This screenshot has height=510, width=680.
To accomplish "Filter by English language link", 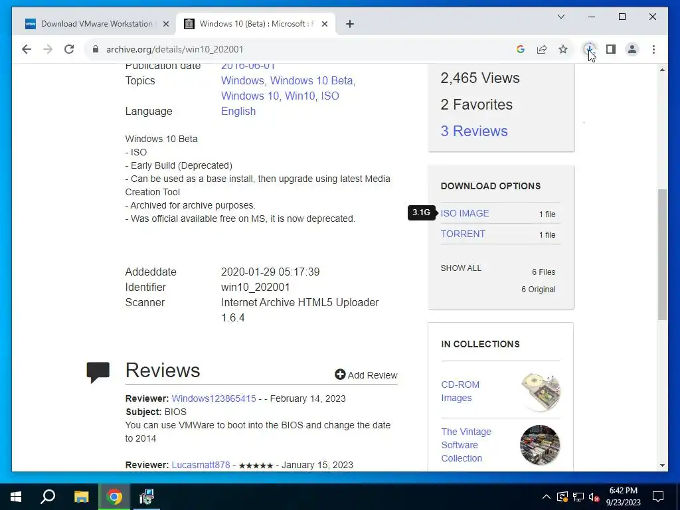I will click(238, 112).
